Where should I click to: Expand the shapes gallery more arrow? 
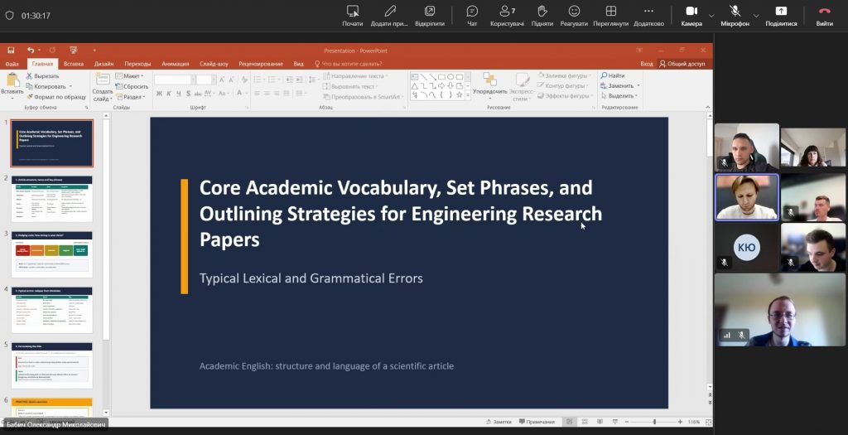pos(469,96)
